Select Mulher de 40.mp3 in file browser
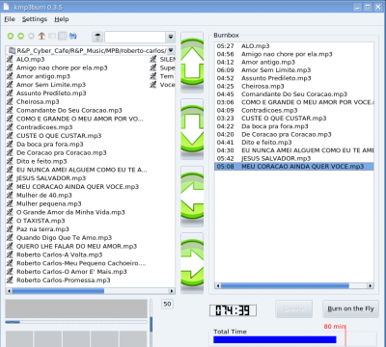The height and width of the screenshot is (347, 386). click(x=44, y=195)
